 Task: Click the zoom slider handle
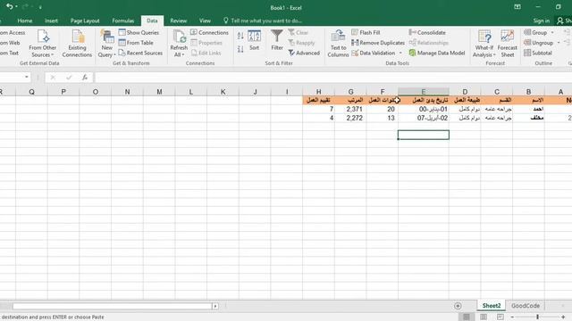[x=537, y=317]
